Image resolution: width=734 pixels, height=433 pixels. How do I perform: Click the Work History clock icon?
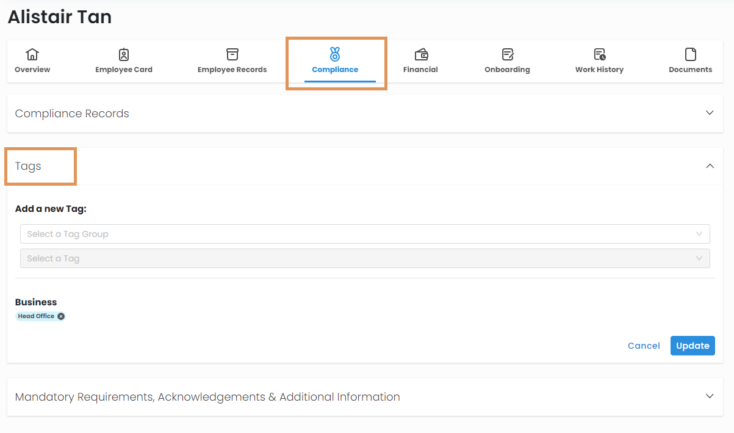pos(599,54)
